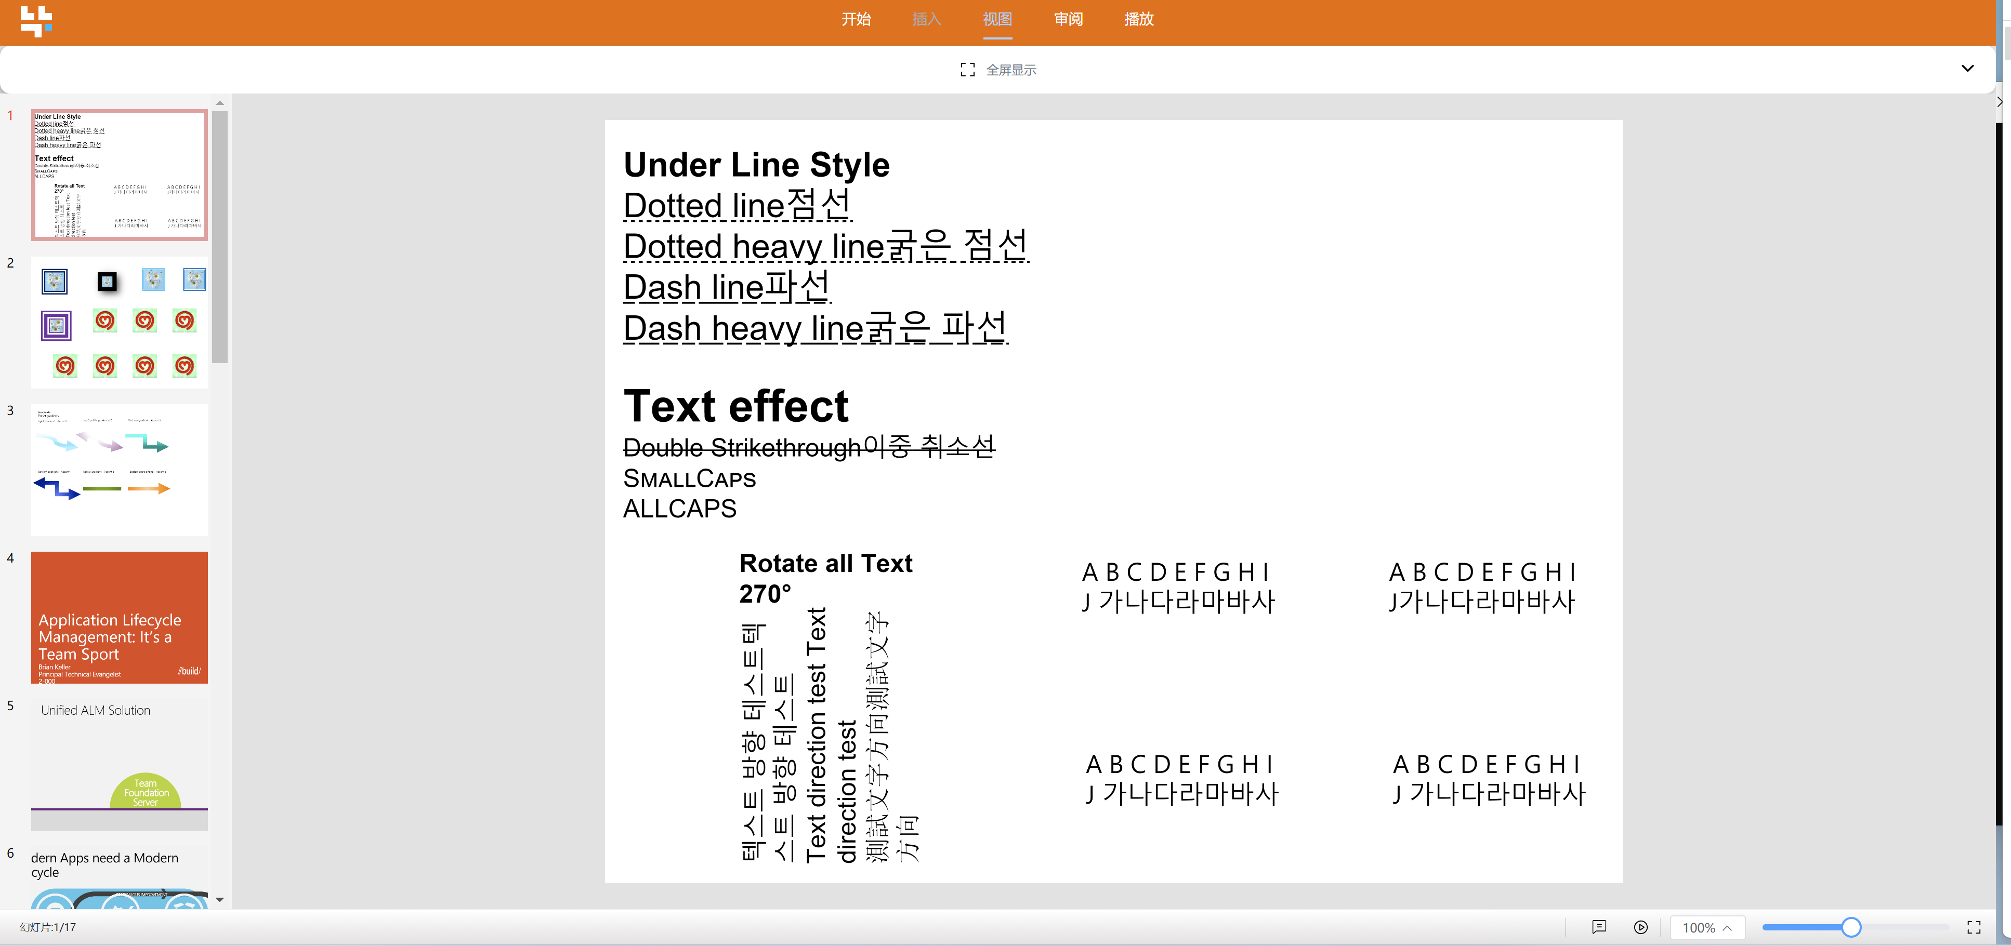Click 全屏显示 to show fullscreen

point(1012,70)
